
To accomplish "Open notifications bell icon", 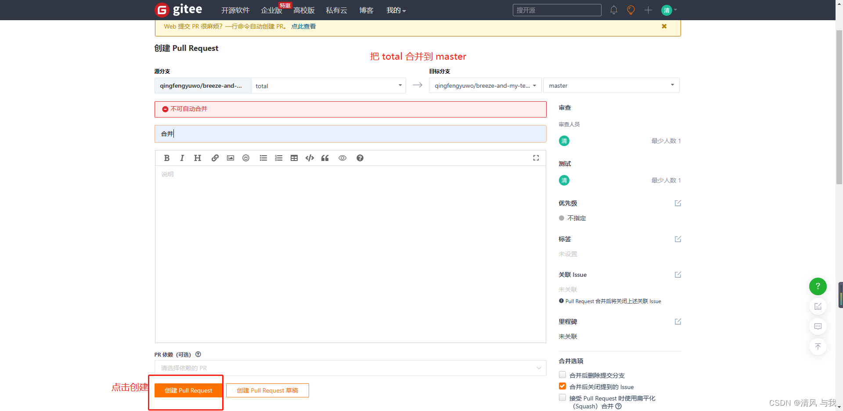I will click(x=614, y=10).
